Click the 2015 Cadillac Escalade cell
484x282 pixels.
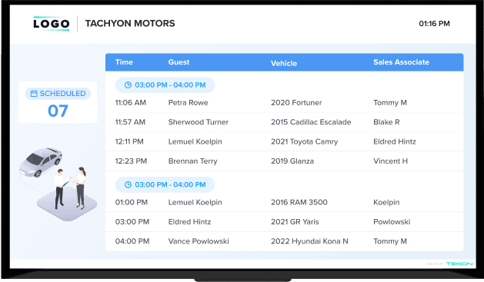(311, 122)
